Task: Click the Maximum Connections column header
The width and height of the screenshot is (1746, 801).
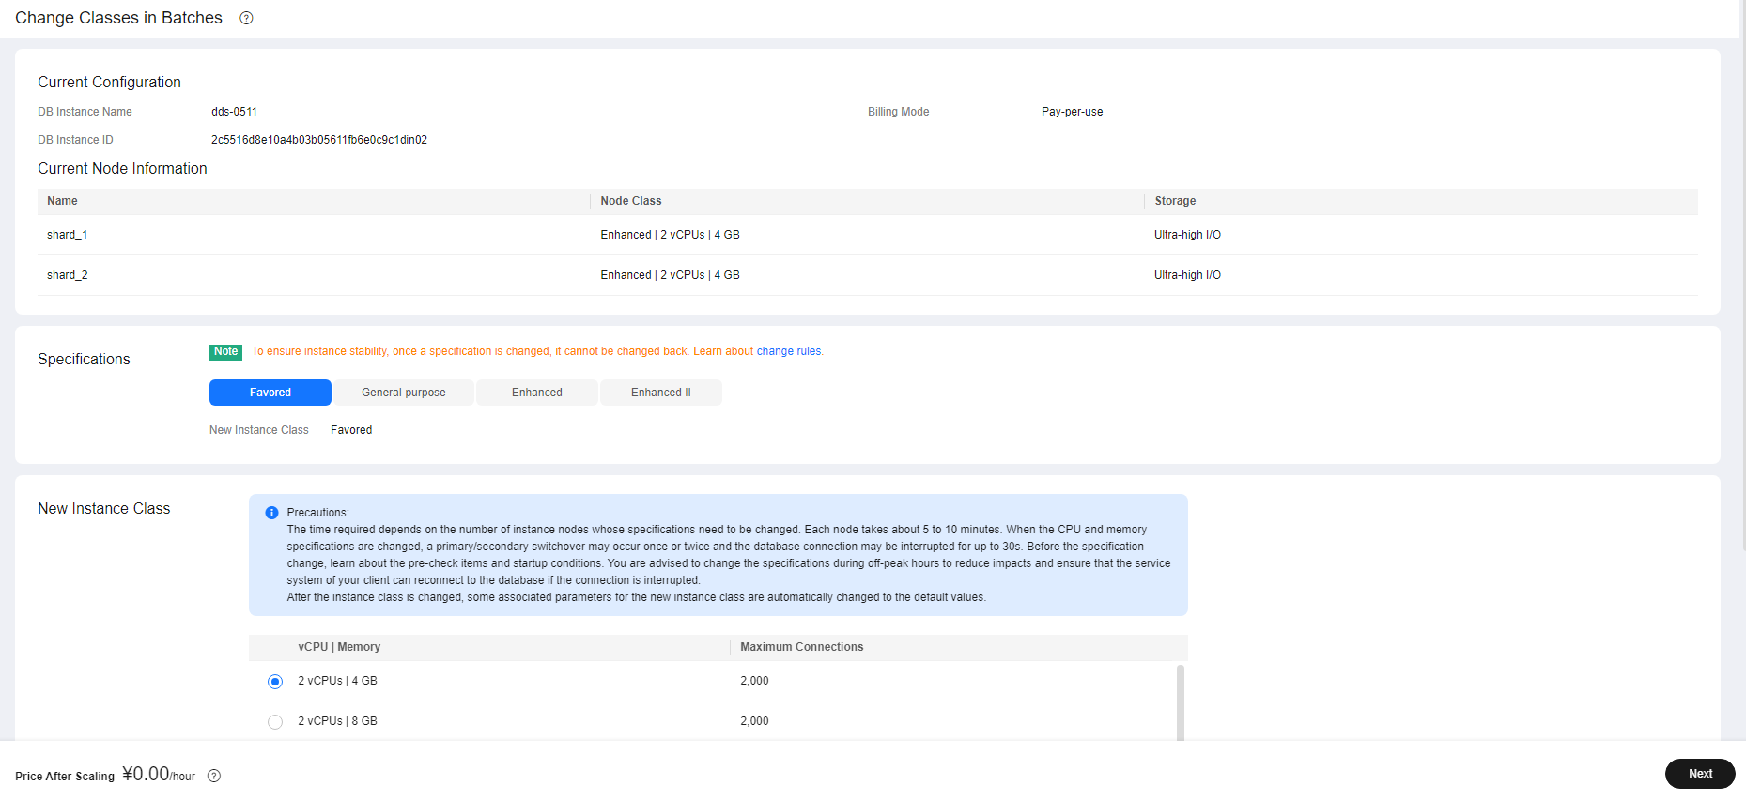Action: pos(801,647)
